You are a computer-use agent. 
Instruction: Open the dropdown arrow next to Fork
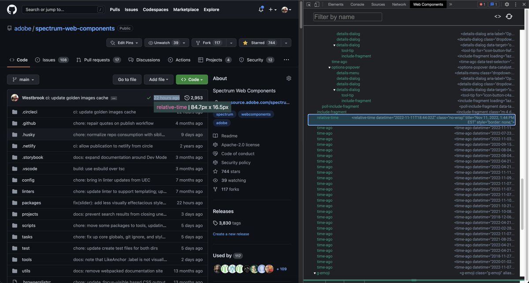click(231, 43)
